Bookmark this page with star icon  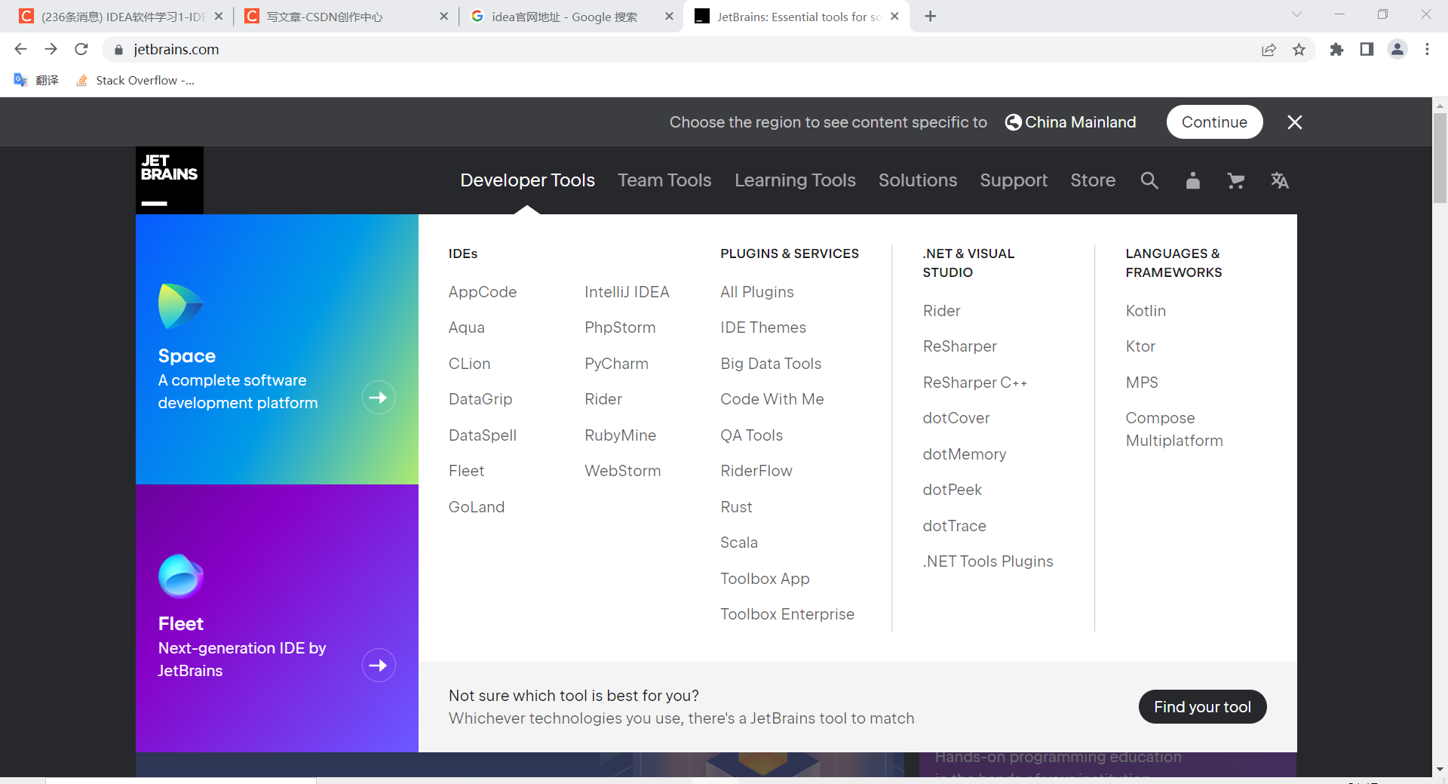coord(1299,49)
